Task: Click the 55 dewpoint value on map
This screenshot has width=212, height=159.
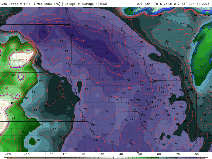Action: [131, 10]
